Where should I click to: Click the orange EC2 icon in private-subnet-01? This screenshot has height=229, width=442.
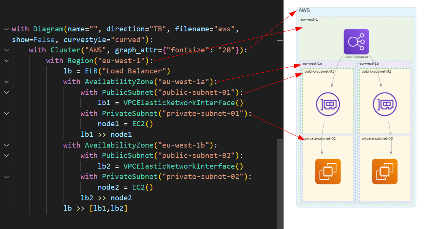point(328,171)
